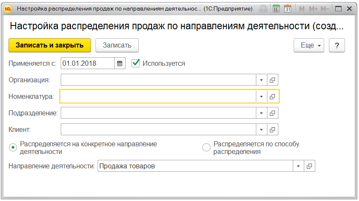This screenshot has width=359, height=201.
Task: Expand the Клиент dropdown arrow
Action: point(261,129)
